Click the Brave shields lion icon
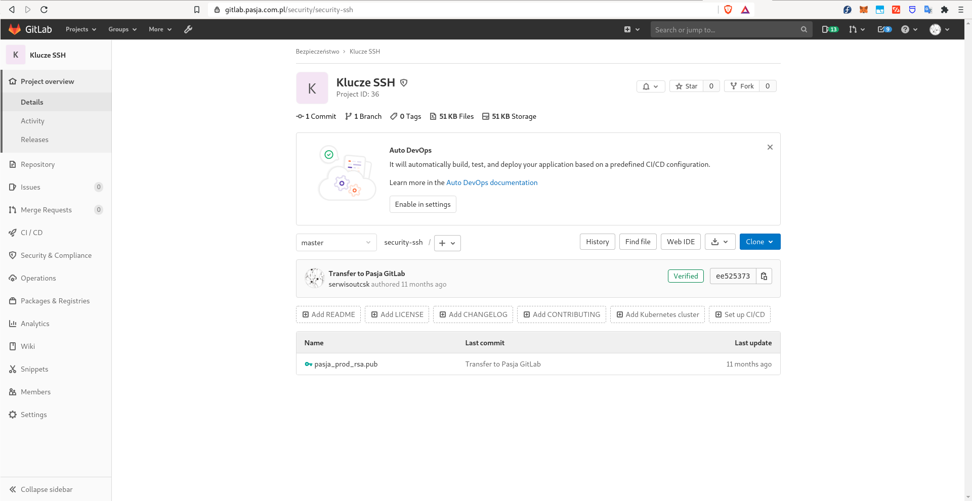This screenshot has width=972, height=501. coord(728,10)
